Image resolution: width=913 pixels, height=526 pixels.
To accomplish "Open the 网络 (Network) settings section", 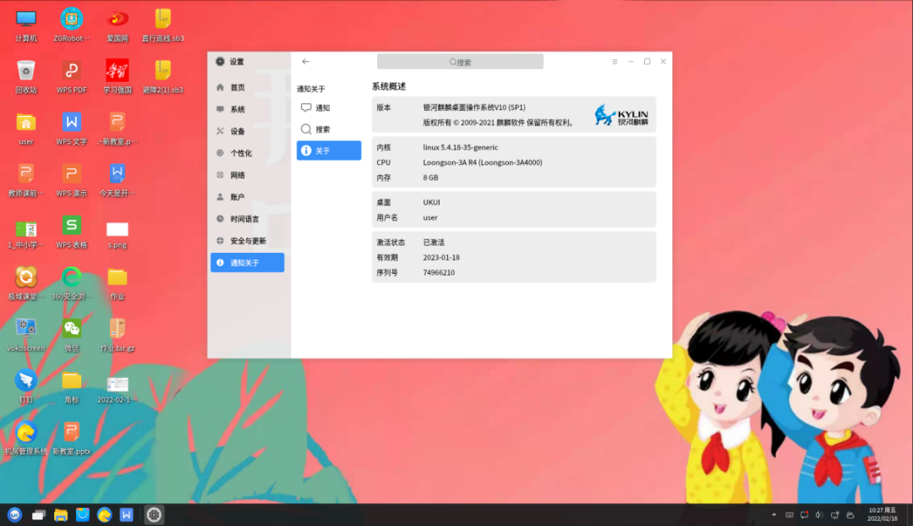I will [234, 174].
